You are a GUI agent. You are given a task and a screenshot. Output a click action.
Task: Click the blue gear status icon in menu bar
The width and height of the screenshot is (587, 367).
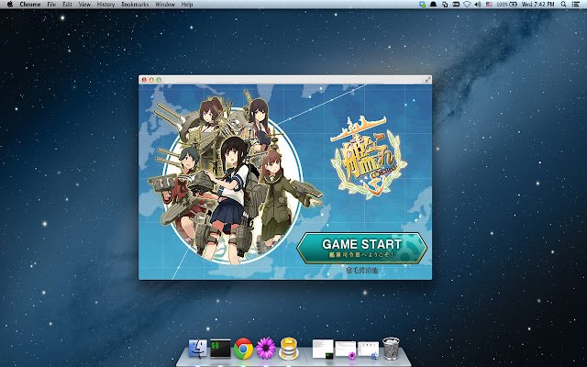point(422,5)
